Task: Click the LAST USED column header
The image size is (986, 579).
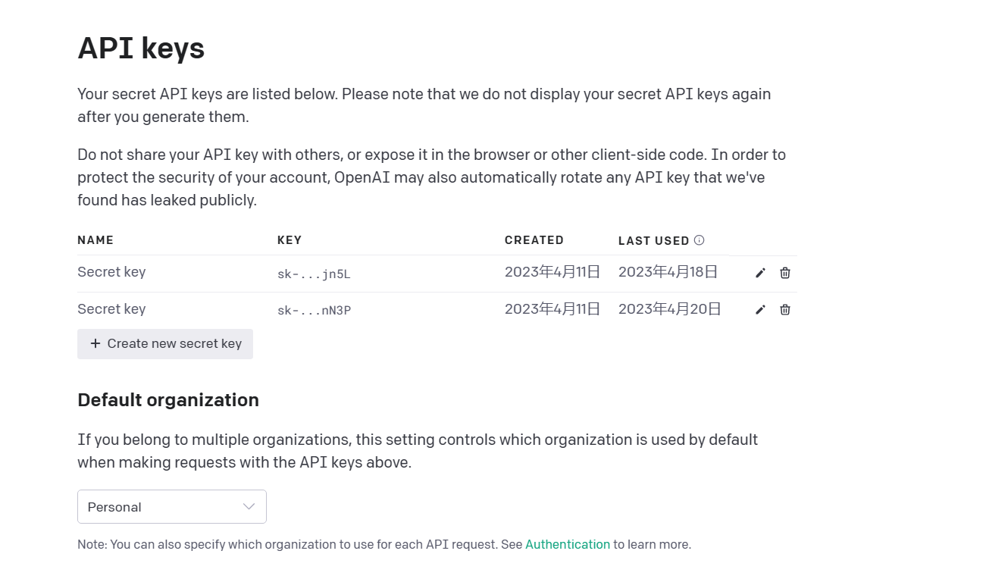Action: [653, 241]
